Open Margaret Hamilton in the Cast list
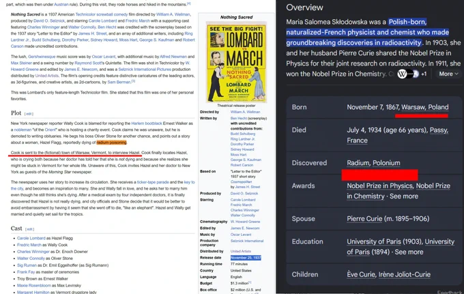Viewport: 464px width, 294px height. click(33, 292)
